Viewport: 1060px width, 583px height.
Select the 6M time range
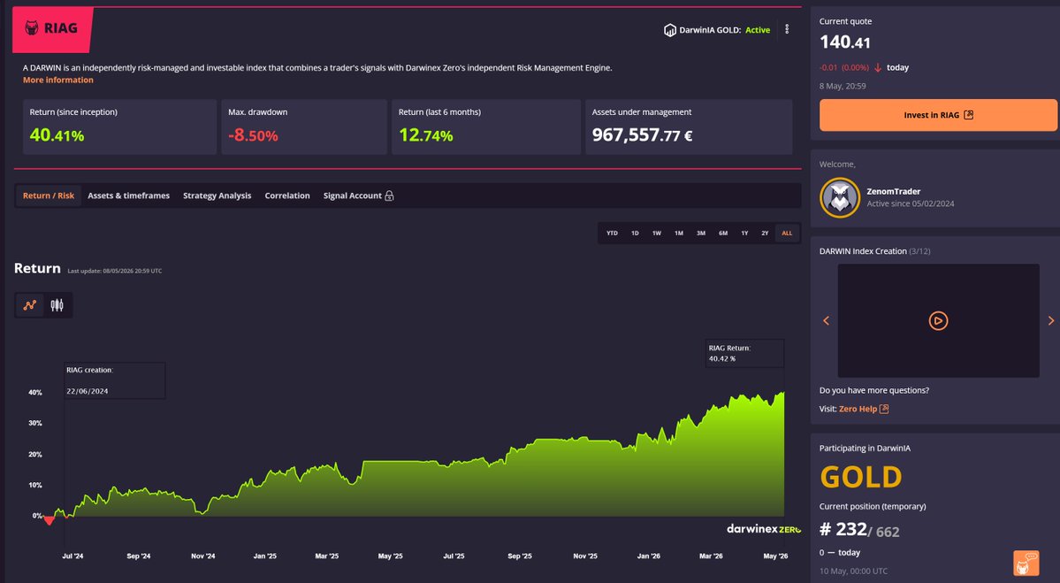[x=723, y=234]
